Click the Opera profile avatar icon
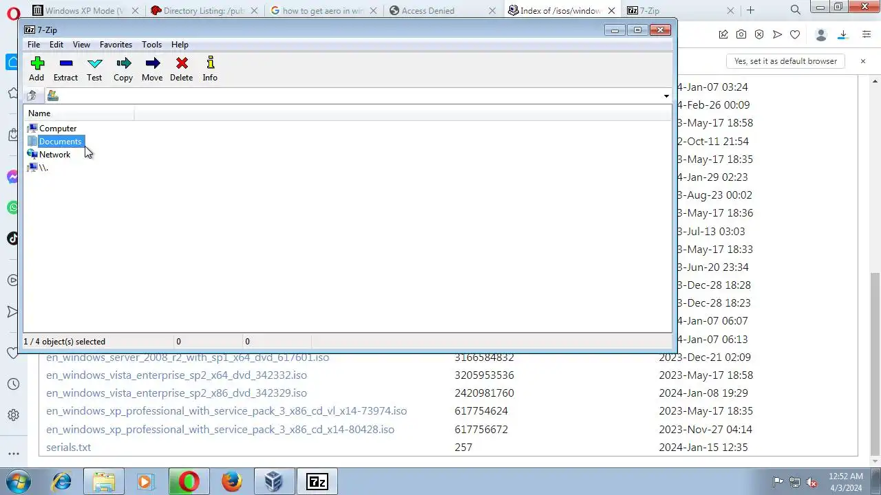The image size is (881, 495). pos(820,34)
